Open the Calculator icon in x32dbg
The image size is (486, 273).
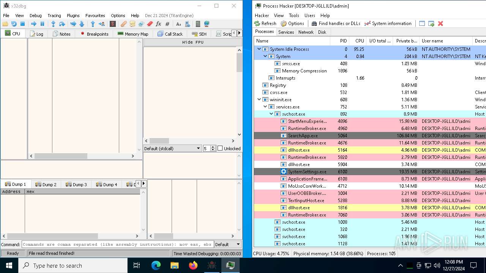click(x=198, y=24)
